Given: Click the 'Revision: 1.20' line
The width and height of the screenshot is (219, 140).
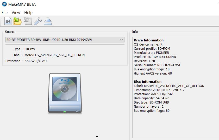Looking at the screenshot, I should coord(144,61).
